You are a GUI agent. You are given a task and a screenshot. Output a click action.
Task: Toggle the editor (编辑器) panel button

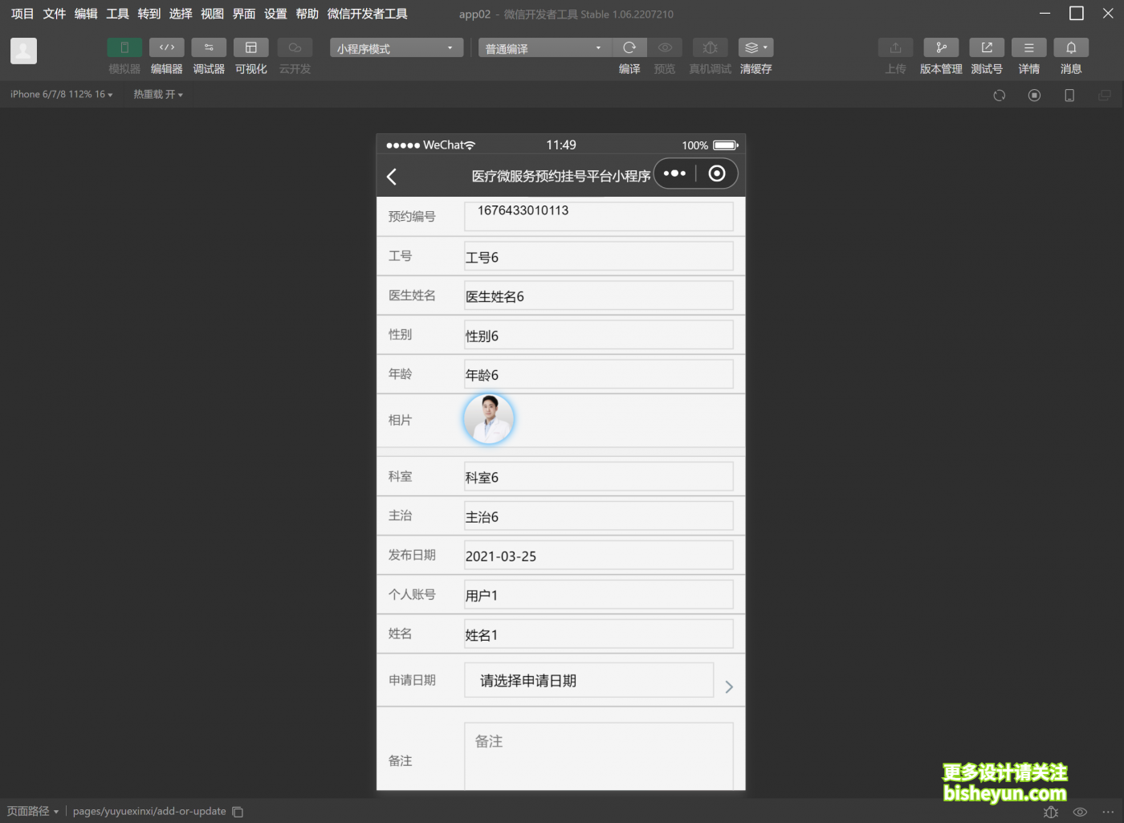click(167, 48)
